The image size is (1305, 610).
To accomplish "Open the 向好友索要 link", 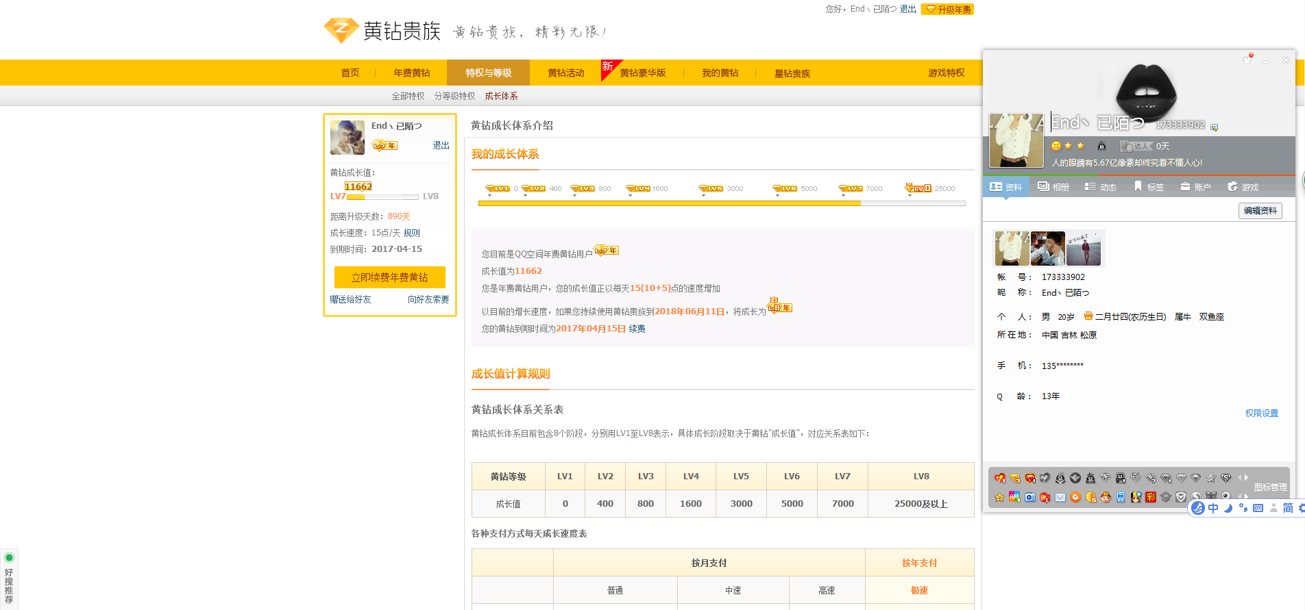I will (x=428, y=300).
